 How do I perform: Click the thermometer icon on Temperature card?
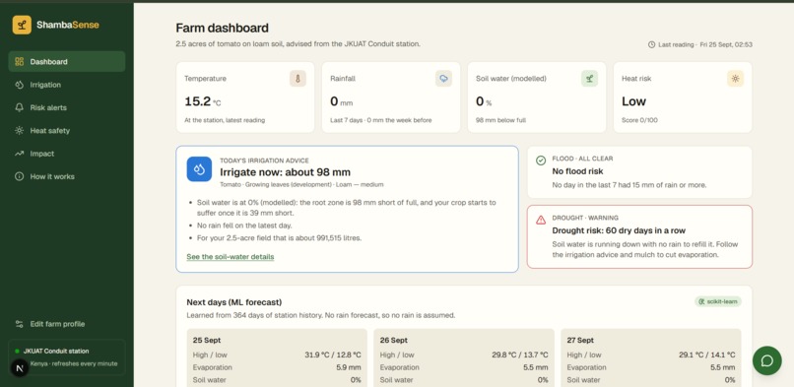pyautogui.click(x=298, y=79)
